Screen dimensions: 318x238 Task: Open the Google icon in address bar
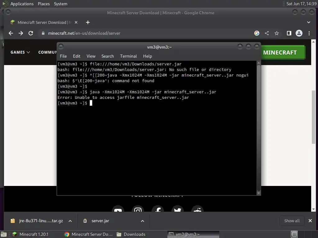(257, 33)
